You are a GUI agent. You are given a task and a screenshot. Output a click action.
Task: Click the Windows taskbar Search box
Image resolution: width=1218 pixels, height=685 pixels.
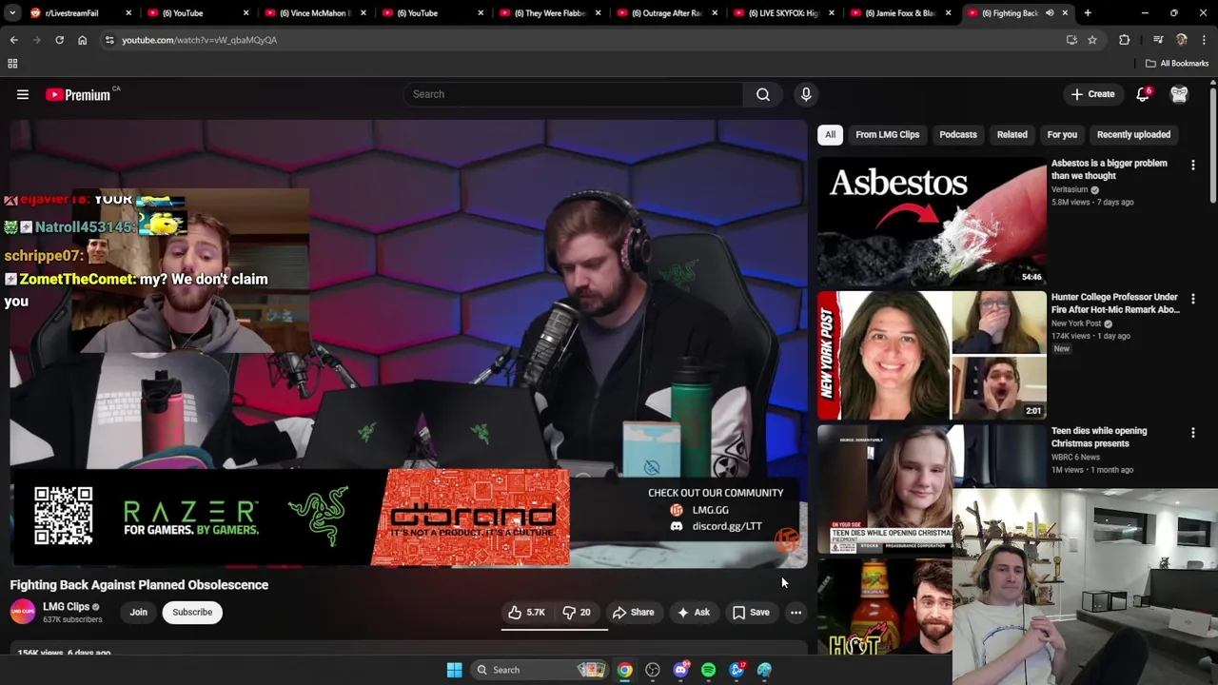[540, 670]
